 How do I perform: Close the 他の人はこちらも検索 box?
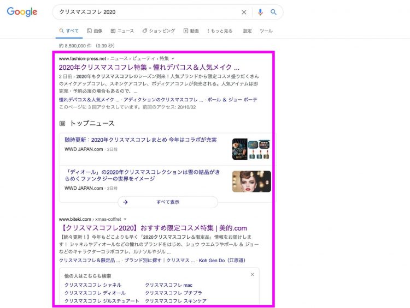[253, 274]
